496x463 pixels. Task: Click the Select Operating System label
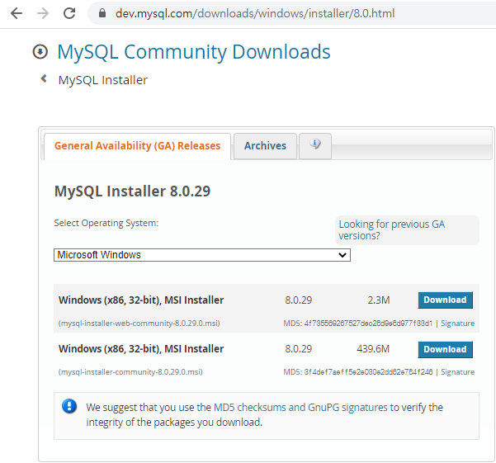coord(106,224)
